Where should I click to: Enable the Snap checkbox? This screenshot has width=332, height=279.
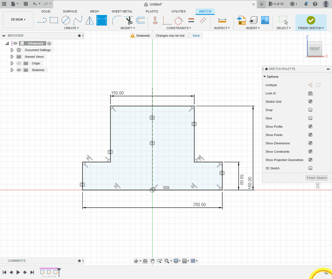[310, 110]
